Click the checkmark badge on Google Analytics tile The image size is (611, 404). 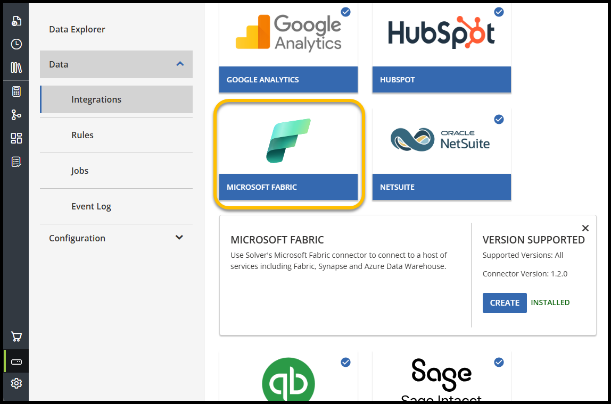(345, 12)
